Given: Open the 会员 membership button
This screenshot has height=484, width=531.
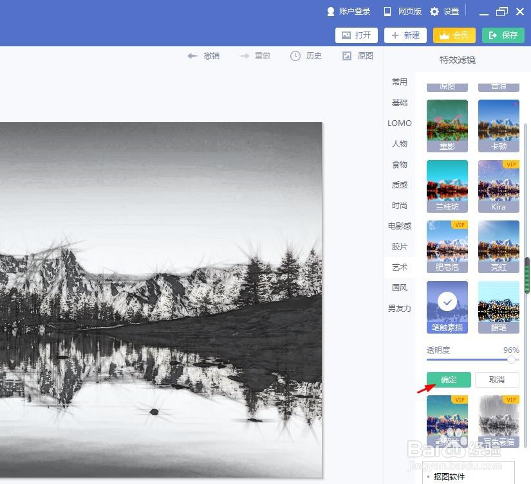Looking at the screenshot, I should (x=454, y=35).
